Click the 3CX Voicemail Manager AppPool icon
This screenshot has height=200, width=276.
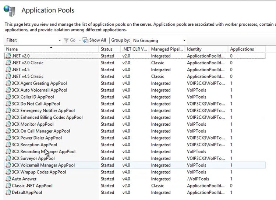point(8,165)
